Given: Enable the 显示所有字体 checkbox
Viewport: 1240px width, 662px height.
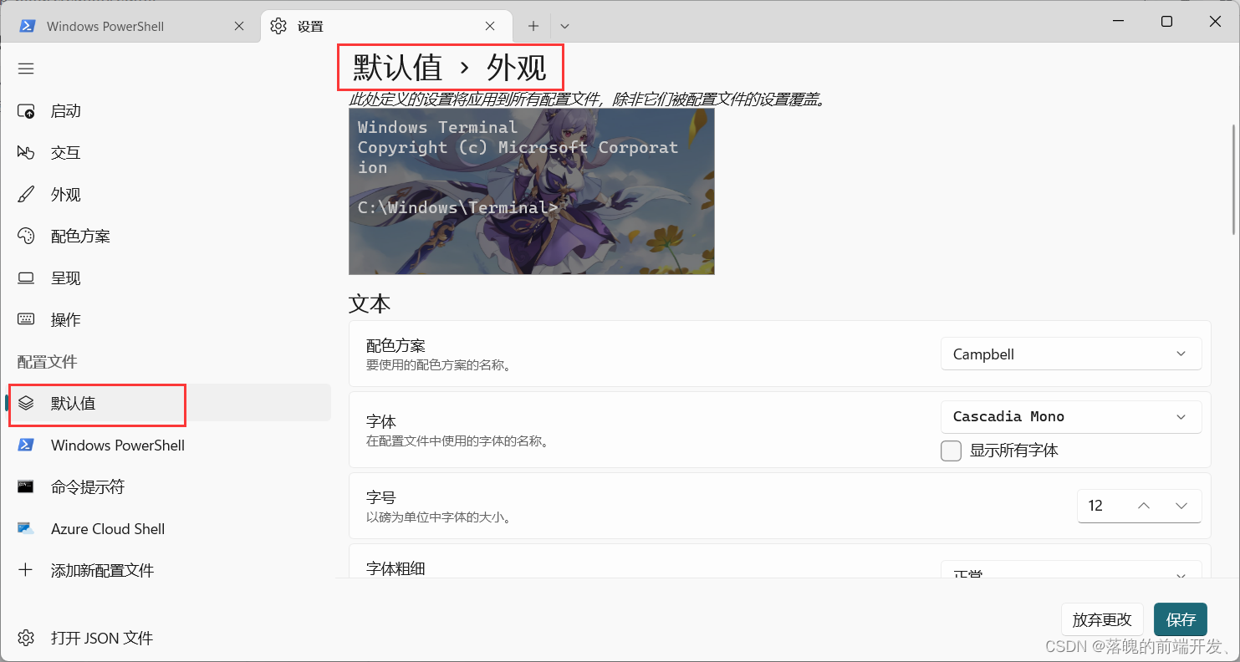Looking at the screenshot, I should (951, 451).
